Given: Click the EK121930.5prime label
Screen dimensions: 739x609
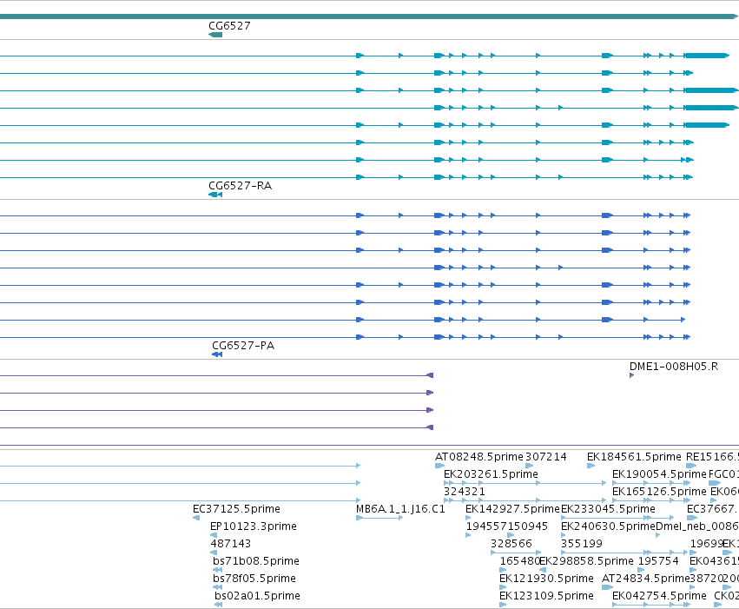Looking at the screenshot, I should pyautogui.click(x=546, y=579).
